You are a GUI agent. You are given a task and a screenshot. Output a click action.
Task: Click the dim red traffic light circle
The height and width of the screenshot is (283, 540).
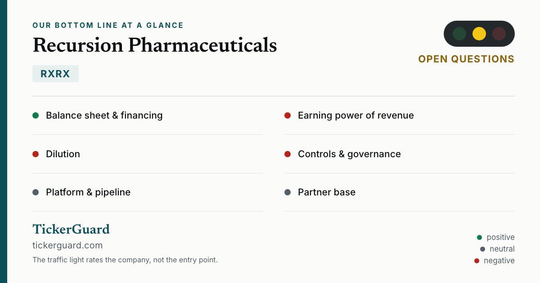tap(499, 34)
